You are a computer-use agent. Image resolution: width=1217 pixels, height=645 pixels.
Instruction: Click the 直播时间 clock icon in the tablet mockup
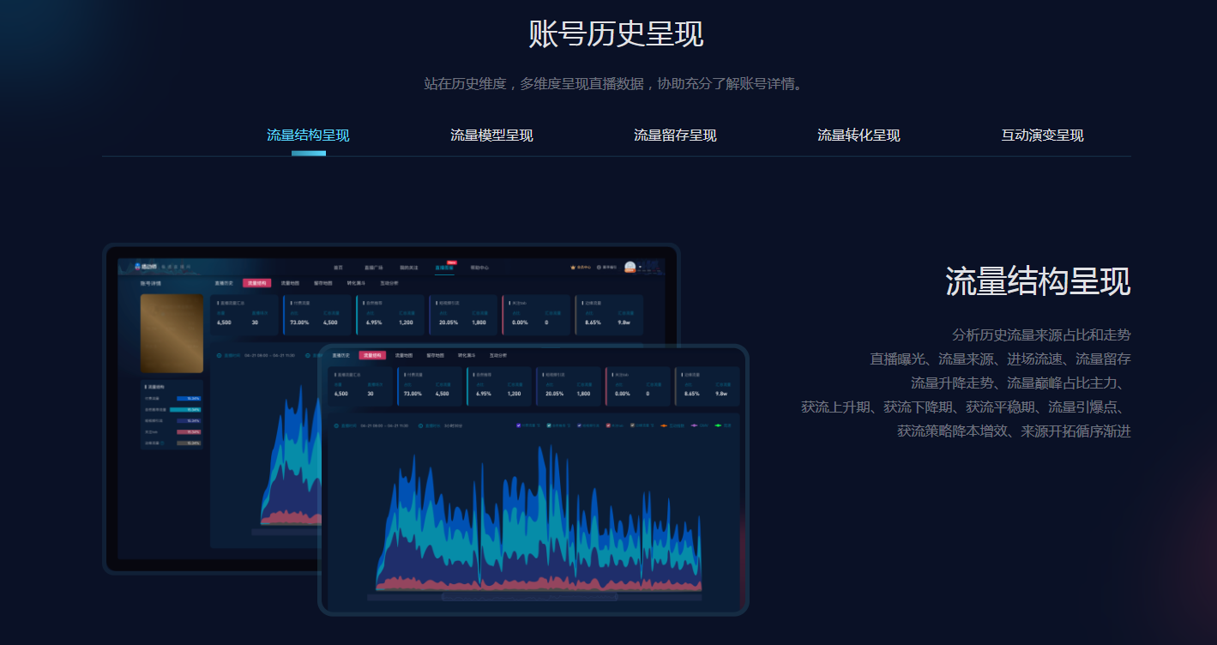[336, 425]
